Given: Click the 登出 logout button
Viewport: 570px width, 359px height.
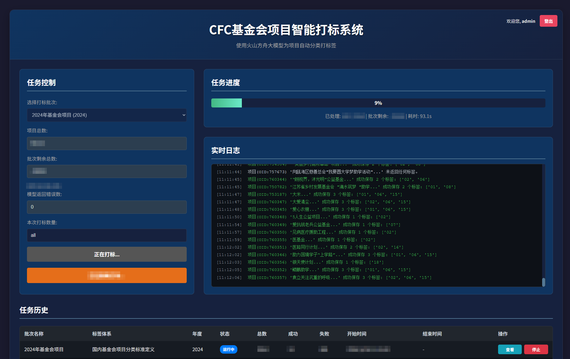Looking at the screenshot, I should (x=548, y=21).
